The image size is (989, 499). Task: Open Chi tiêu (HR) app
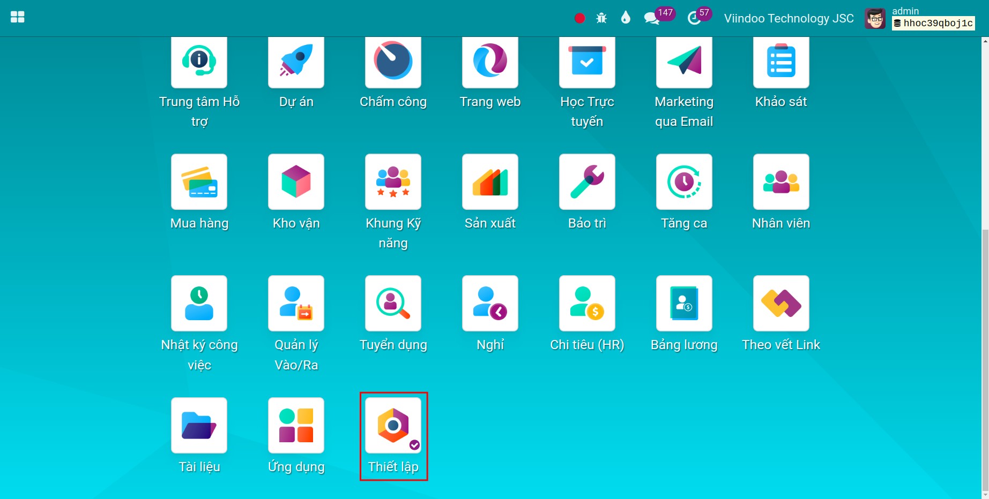click(587, 303)
